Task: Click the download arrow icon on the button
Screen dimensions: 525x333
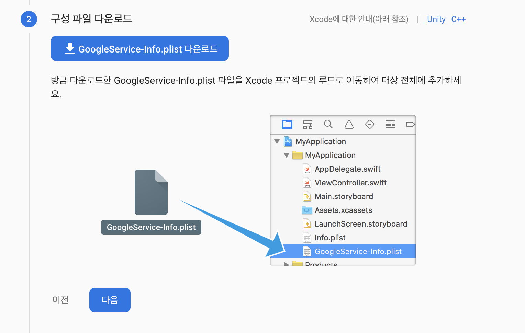Action: [70, 48]
